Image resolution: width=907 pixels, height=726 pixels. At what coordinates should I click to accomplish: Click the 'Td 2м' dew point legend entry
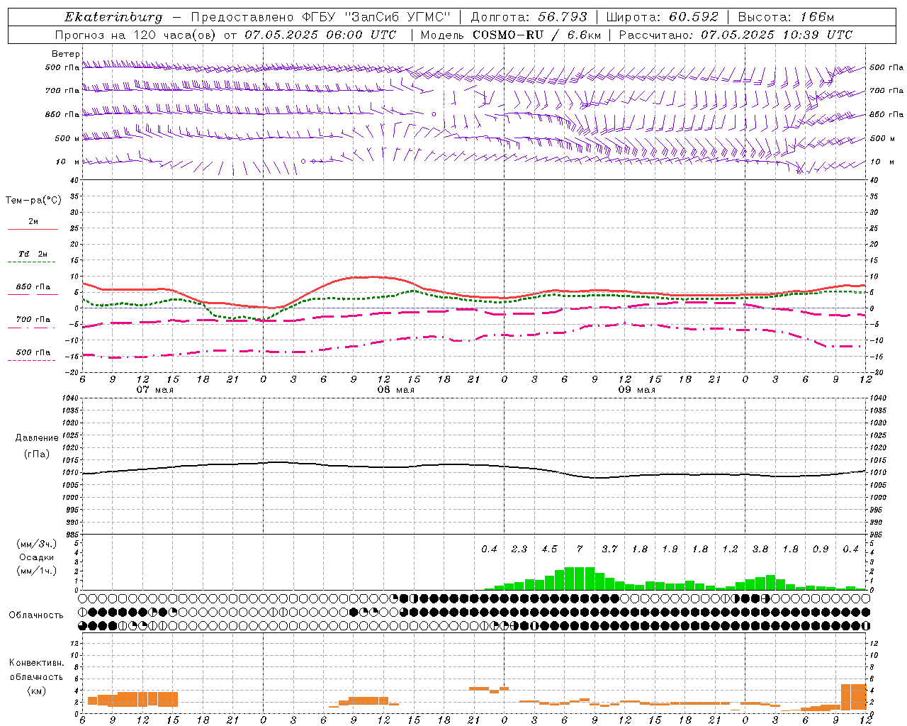[x=33, y=254]
